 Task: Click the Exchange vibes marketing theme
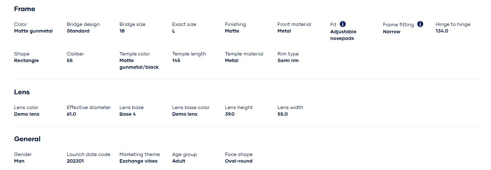pyautogui.click(x=138, y=161)
